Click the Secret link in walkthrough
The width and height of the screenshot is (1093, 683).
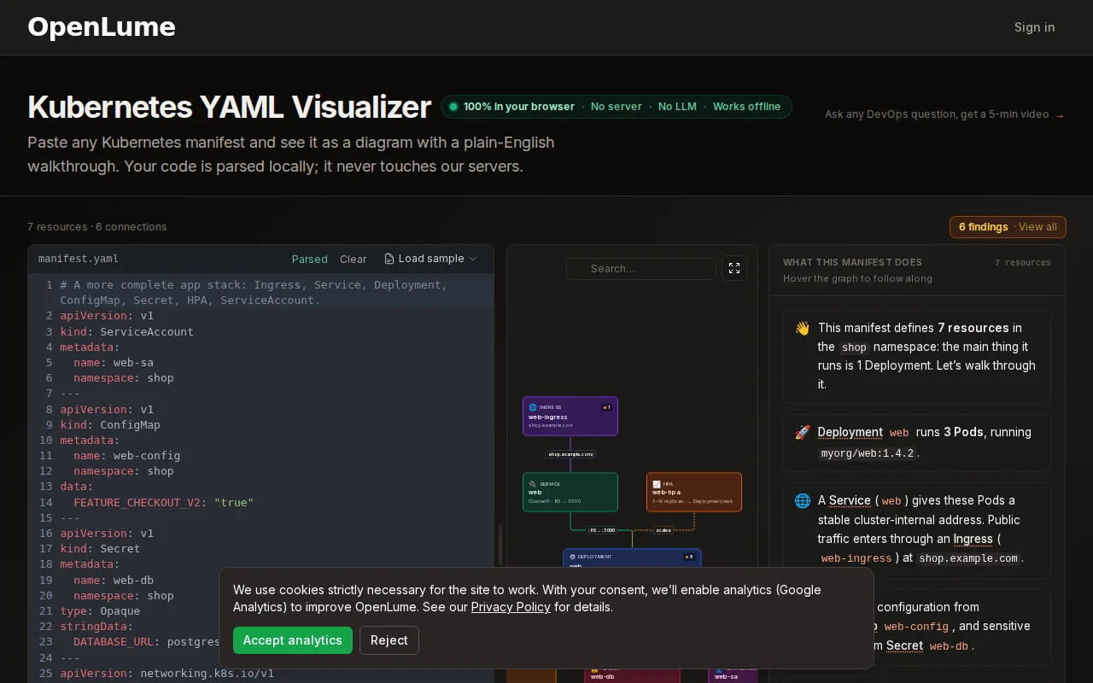[x=904, y=645]
